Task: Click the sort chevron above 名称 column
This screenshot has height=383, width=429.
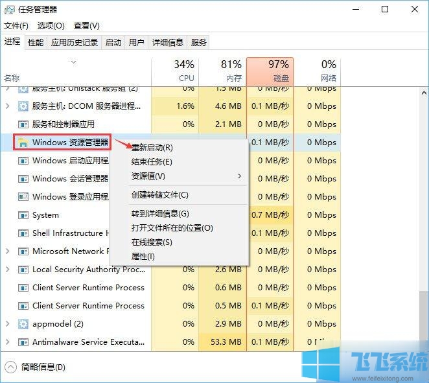Action: point(73,62)
